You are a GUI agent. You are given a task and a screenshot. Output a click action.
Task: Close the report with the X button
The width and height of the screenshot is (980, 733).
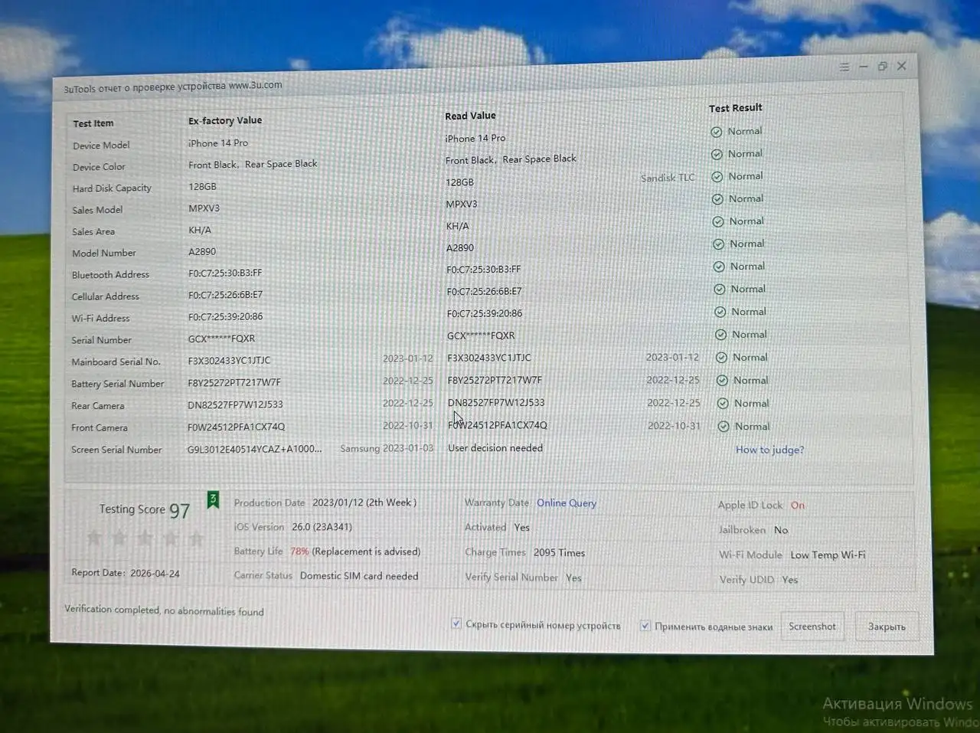902,66
